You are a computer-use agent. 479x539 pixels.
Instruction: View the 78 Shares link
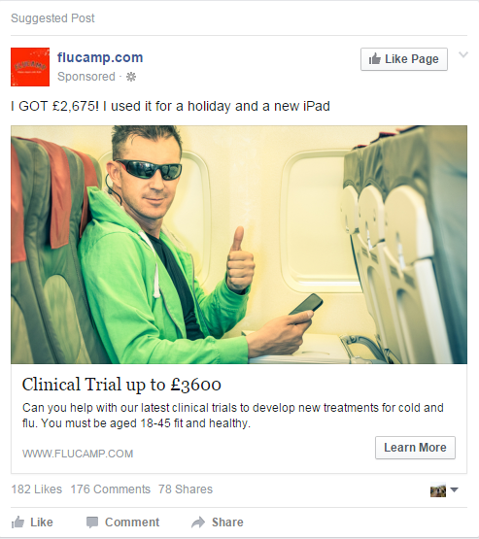(x=186, y=488)
